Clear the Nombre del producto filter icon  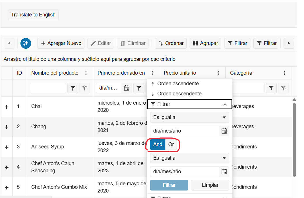(84, 88)
